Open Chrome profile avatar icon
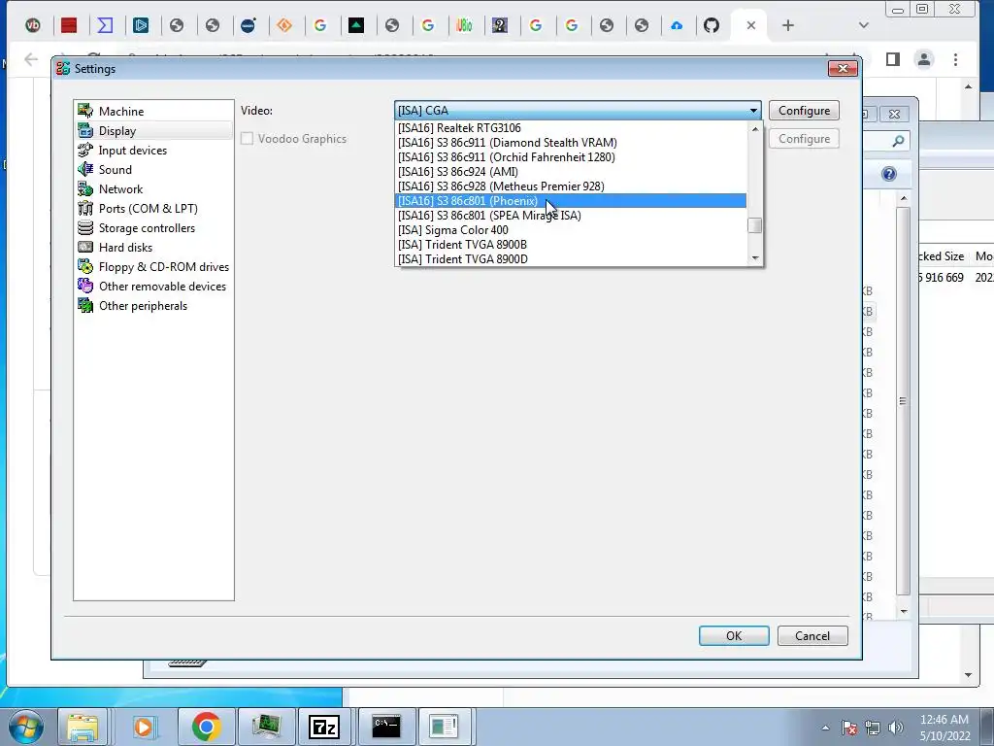Screen dimensions: 994x746 point(924,59)
